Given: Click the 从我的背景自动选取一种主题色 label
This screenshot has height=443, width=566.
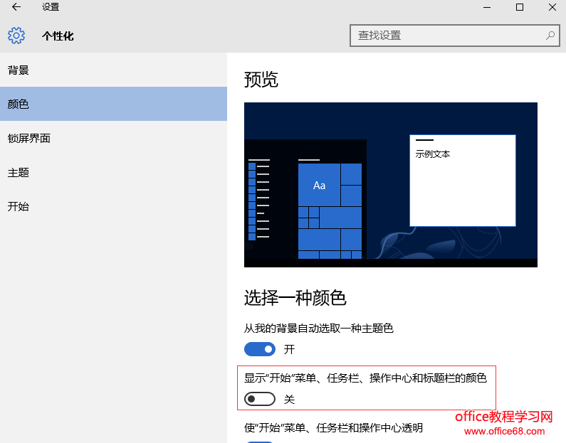Looking at the screenshot, I should pos(319,329).
